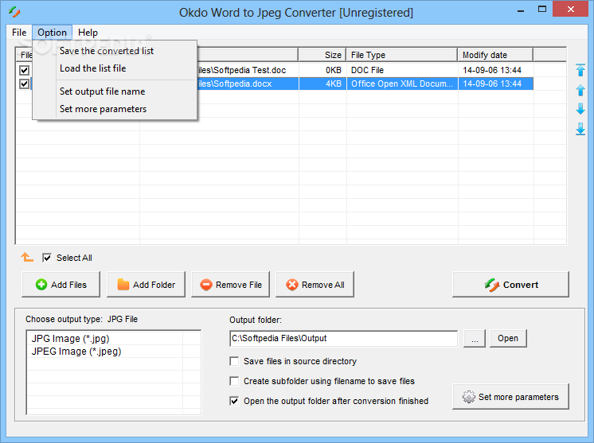Sort by the Size column header
The image size is (594, 443).
[322, 55]
